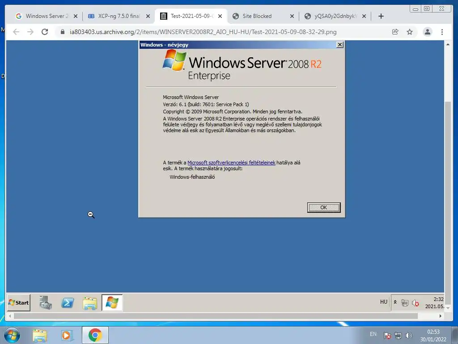Close the yQSA0y2Gdnbyk tab

[x=364, y=16]
